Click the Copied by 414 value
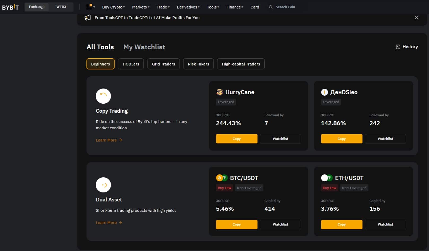The width and height of the screenshot is (429, 251). (270, 209)
